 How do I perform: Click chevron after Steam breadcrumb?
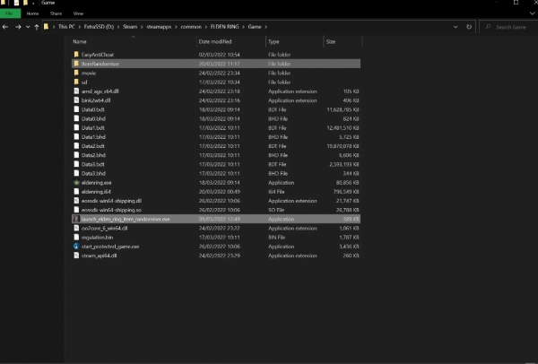point(142,27)
